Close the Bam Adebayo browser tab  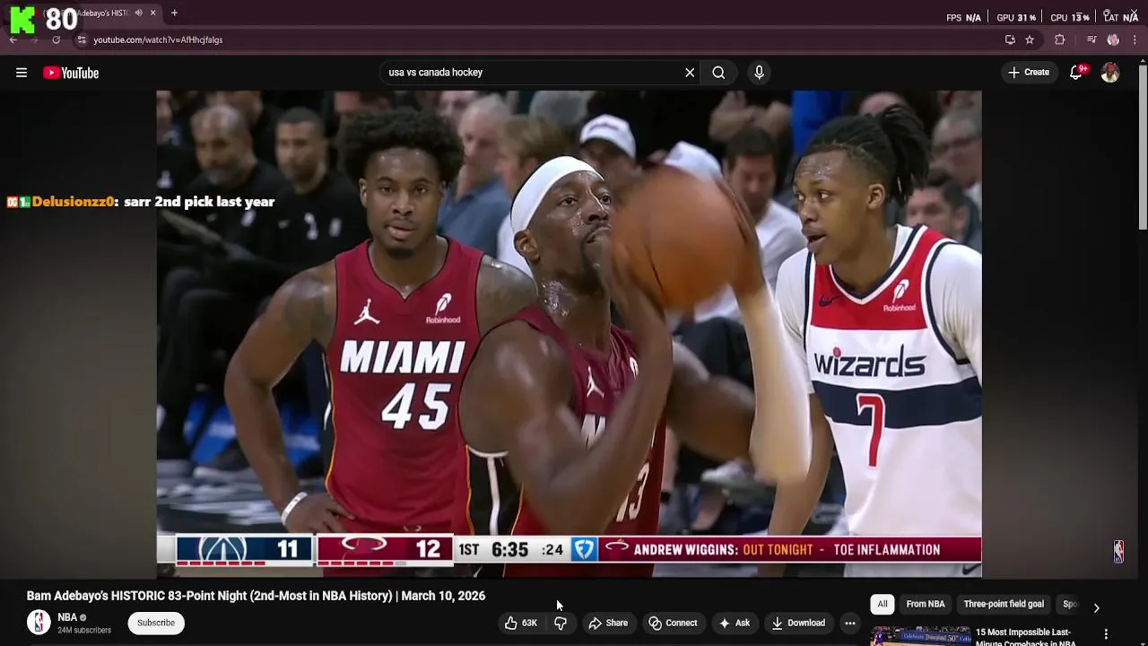(x=153, y=13)
